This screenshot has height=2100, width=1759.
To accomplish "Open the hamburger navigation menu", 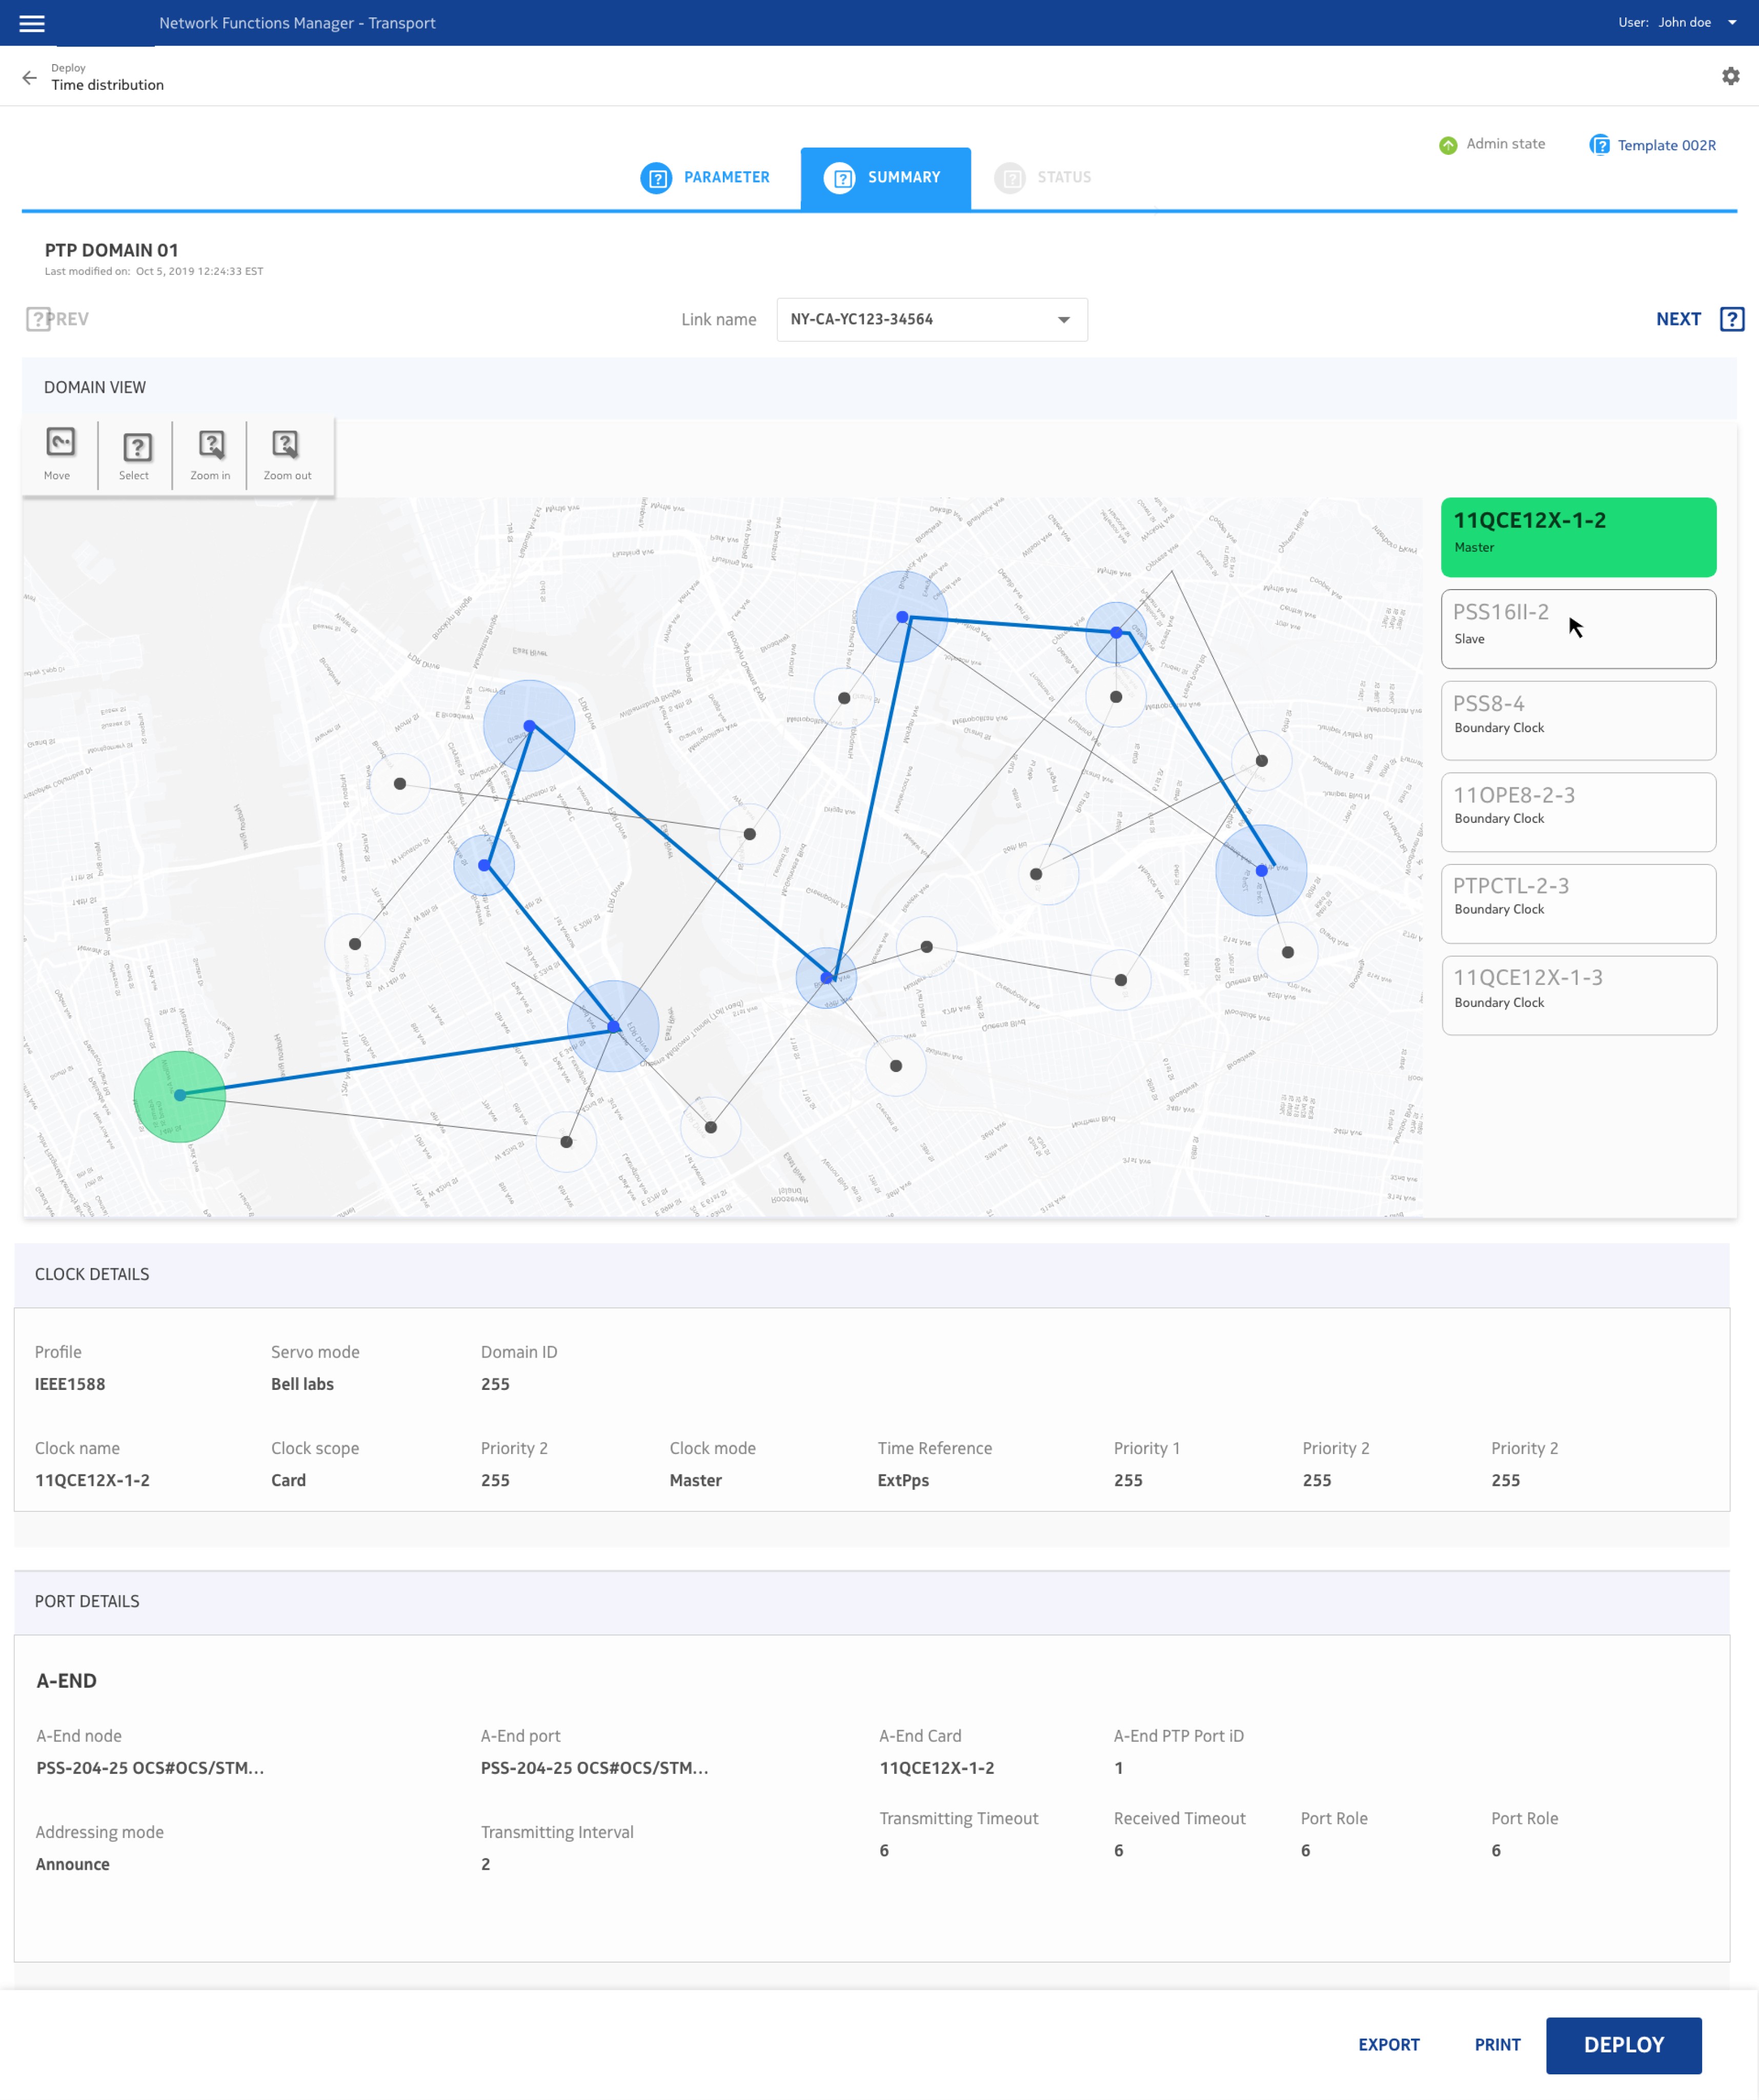I will coord(32,23).
